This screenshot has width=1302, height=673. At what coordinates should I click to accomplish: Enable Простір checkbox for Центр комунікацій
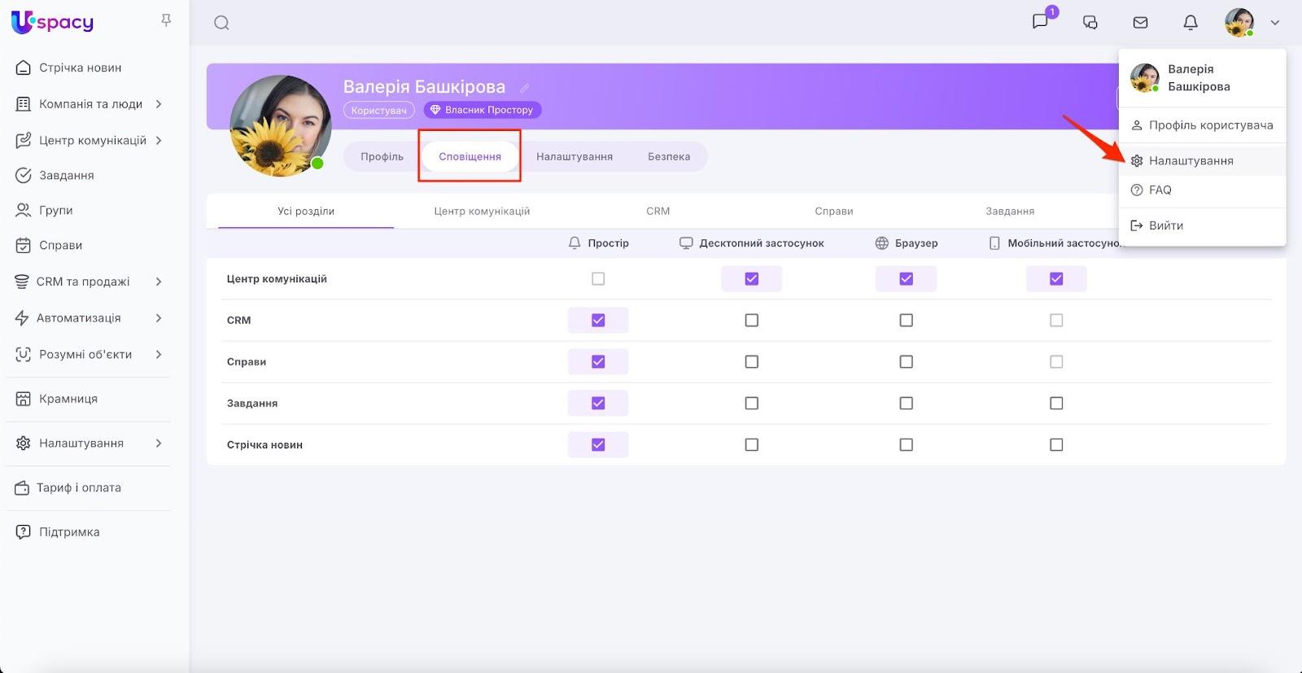(598, 279)
